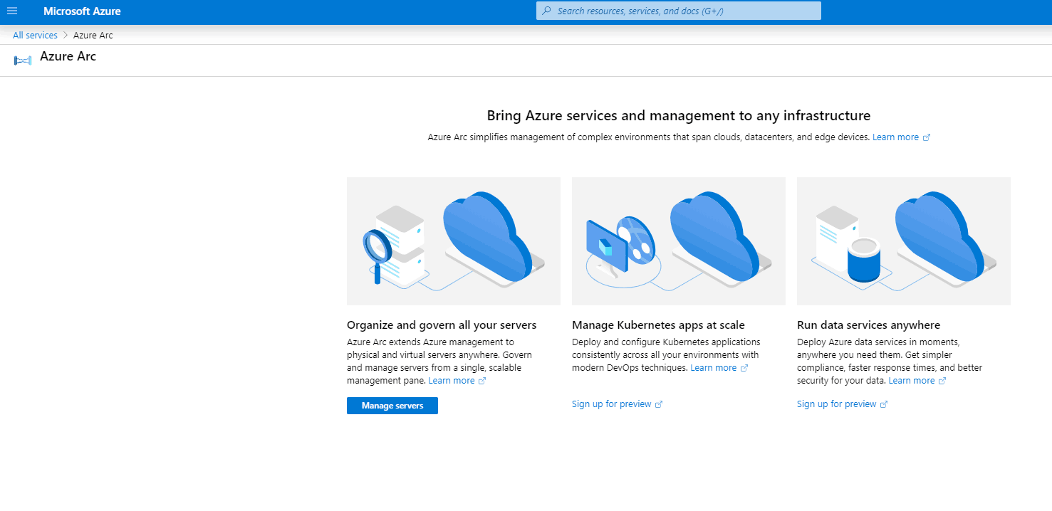Click external icon next to servers Learn more
The width and height of the screenshot is (1052, 511).
click(482, 381)
